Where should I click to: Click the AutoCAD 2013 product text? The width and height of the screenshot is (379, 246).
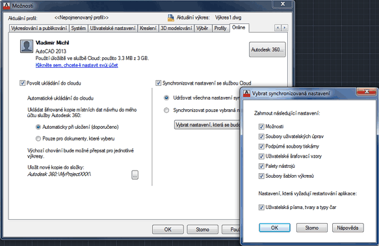51,51
